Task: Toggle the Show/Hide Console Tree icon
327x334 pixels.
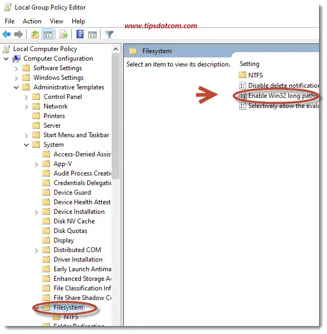Action: pos(47,34)
